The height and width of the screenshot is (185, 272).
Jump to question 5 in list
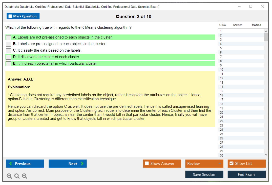221,48
